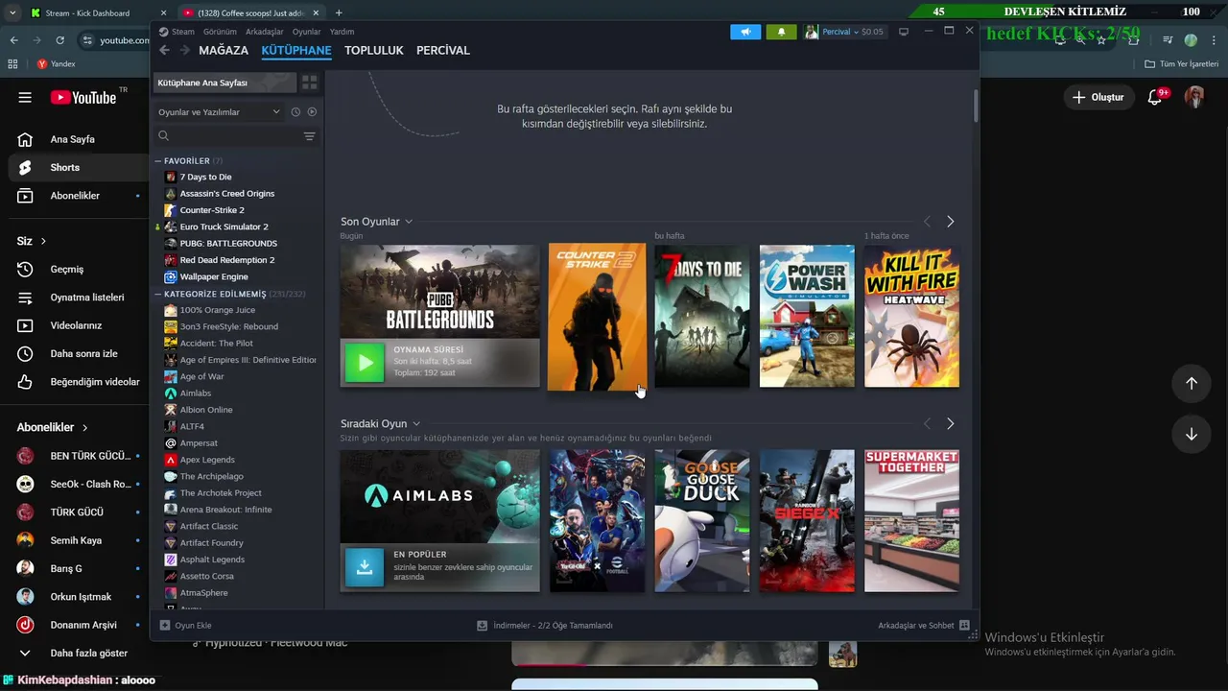Collapse KATEGORİZE EDİLMEMİŞ category
The height and width of the screenshot is (691, 1228).
click(x=158, y=294)
